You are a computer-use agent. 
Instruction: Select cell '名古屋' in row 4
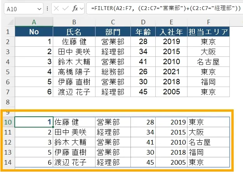click(208, 62)
